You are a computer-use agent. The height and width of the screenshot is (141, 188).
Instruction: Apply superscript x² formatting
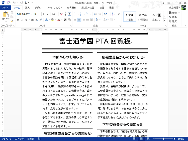click(x=41, y=20)
